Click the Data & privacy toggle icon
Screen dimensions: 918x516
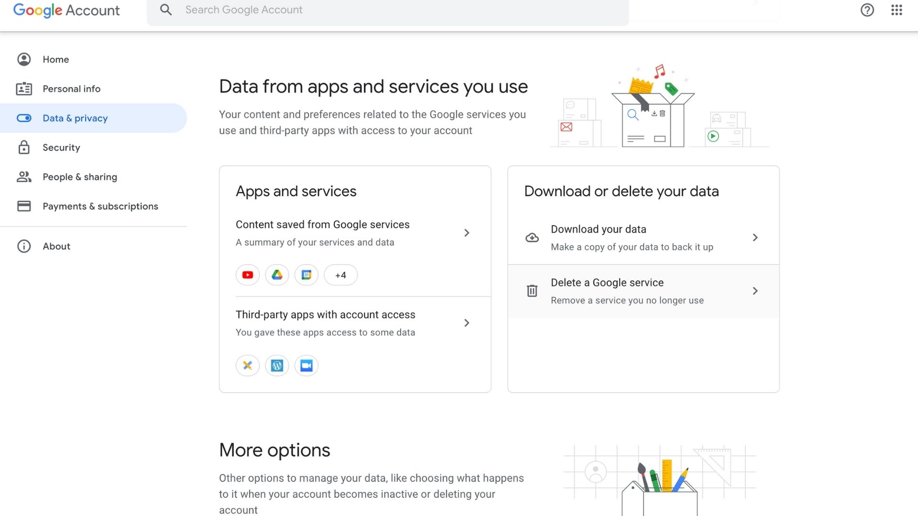click(x=24, y=118)
